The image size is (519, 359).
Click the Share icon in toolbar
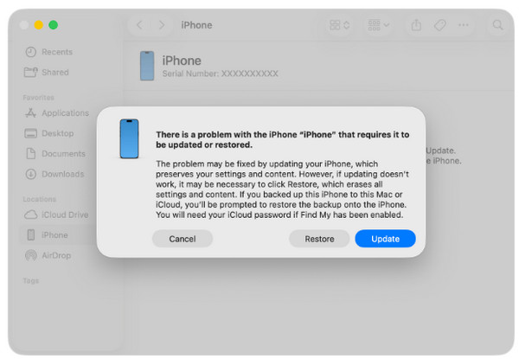[416, 25]
